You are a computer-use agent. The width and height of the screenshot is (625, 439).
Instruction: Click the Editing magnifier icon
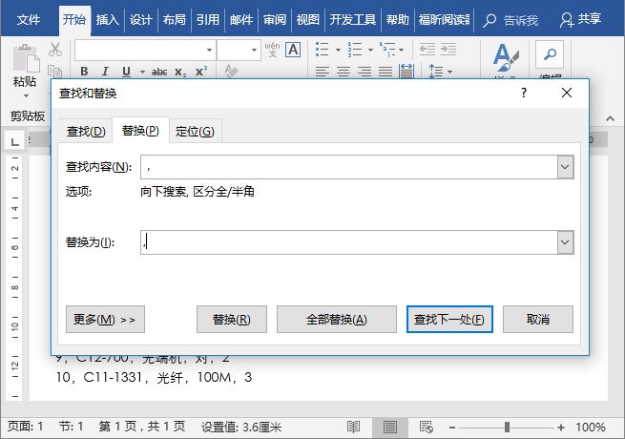point(550,53)
